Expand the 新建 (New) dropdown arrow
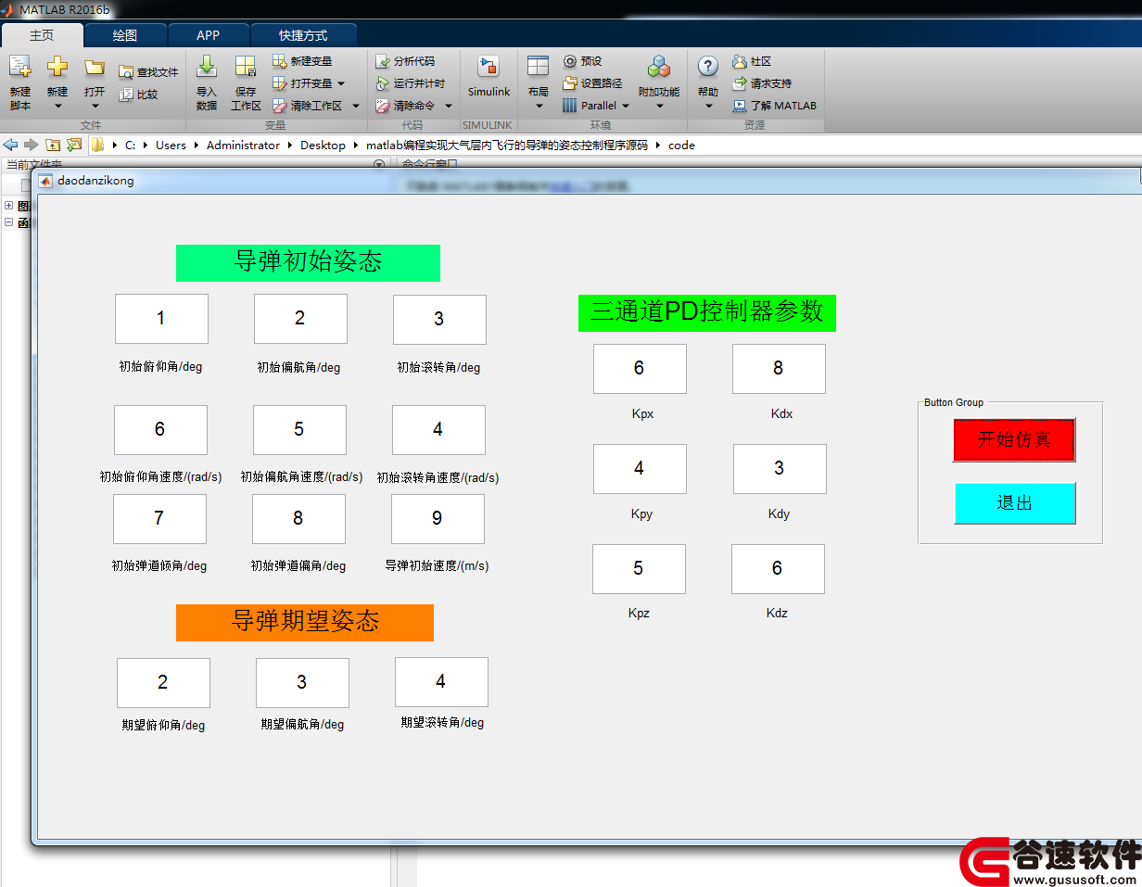This screenshot has width=1142, height=887. point(57,107)
